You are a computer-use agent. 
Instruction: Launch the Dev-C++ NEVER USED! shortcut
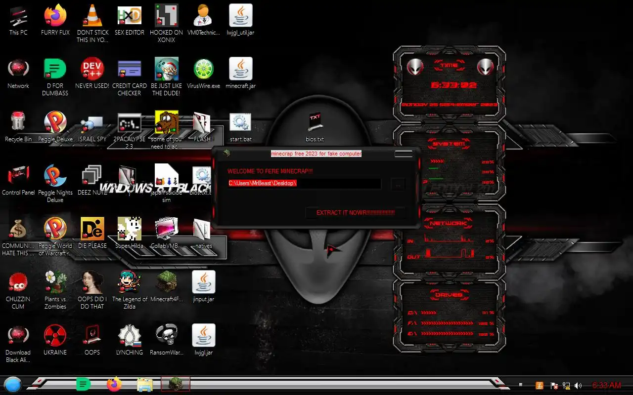click(92, 73)
